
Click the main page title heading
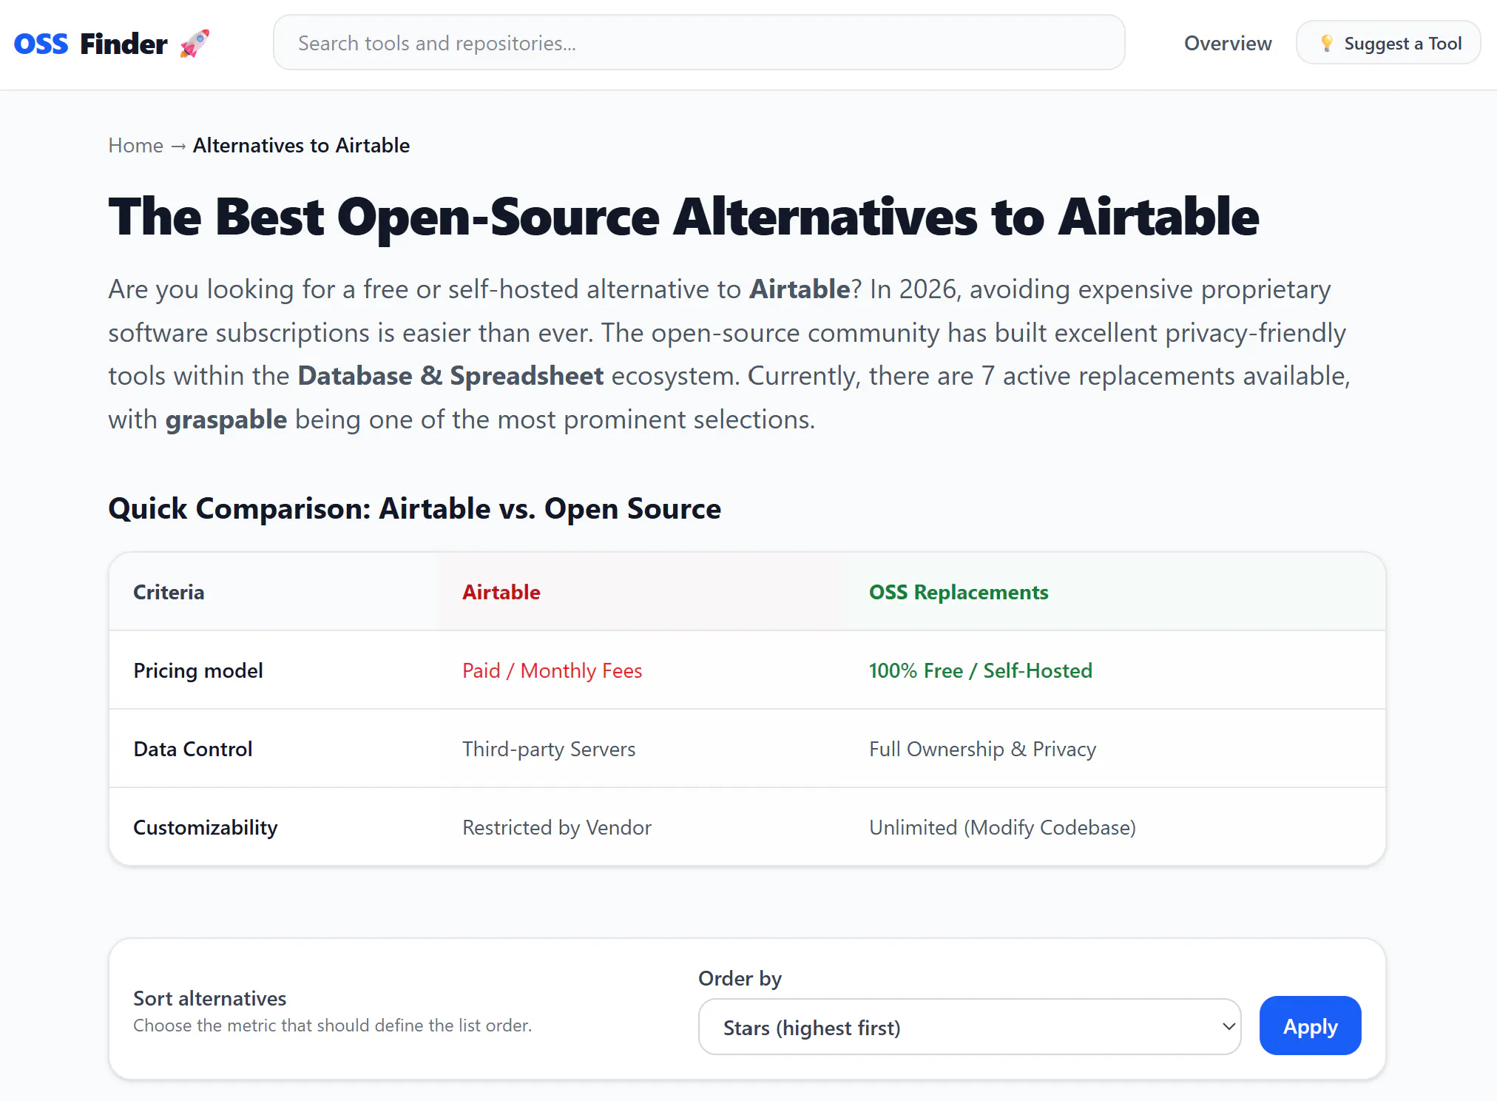[x=683, y=217]
